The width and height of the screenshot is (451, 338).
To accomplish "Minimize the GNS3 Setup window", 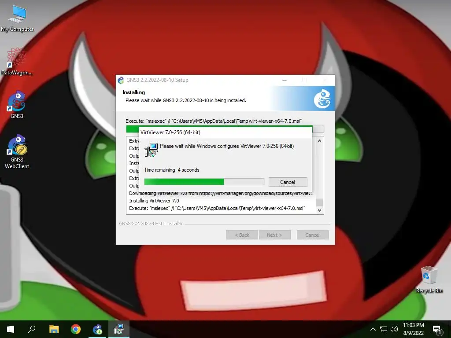I will pos(285,80).
